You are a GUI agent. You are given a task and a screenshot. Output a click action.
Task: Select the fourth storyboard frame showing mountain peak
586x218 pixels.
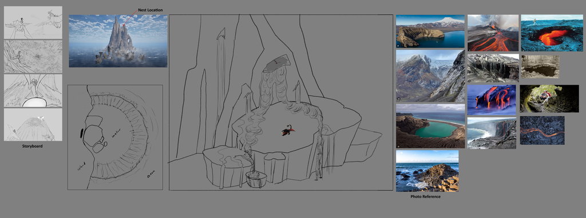click(33, 124)
